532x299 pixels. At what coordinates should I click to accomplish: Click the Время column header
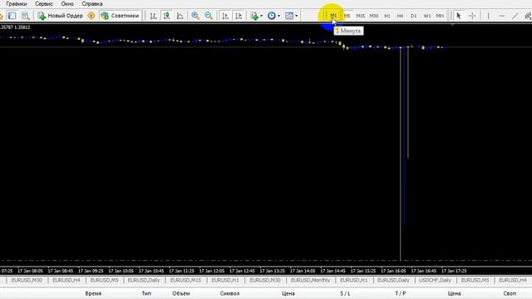(93, 293)
